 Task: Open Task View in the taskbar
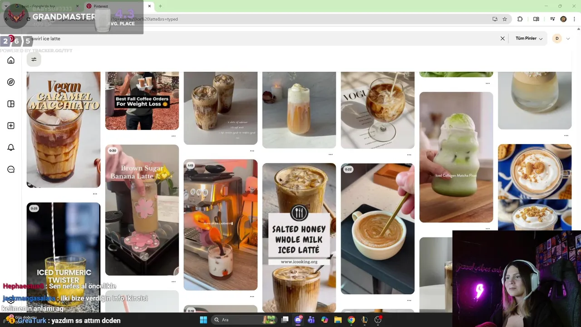pos(285,320)
